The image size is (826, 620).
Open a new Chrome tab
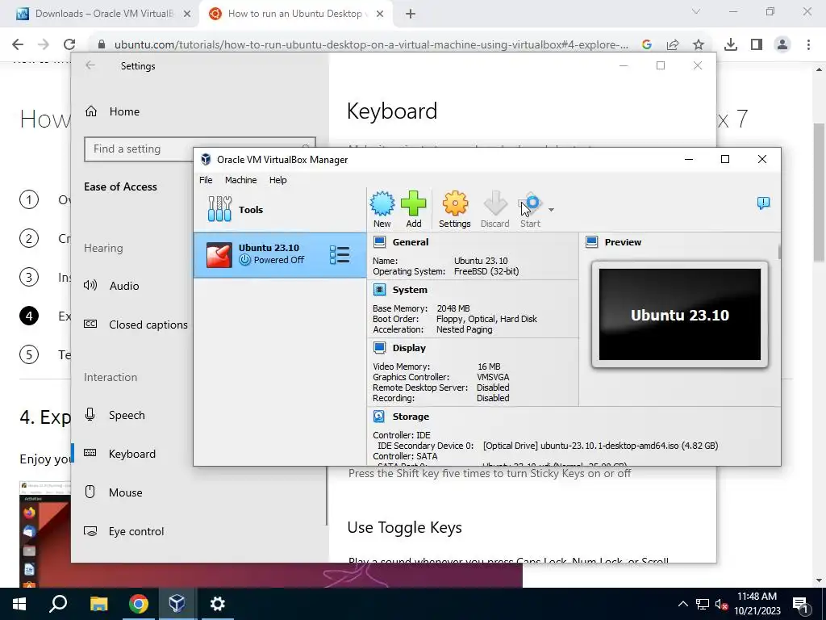coord(411,14)
